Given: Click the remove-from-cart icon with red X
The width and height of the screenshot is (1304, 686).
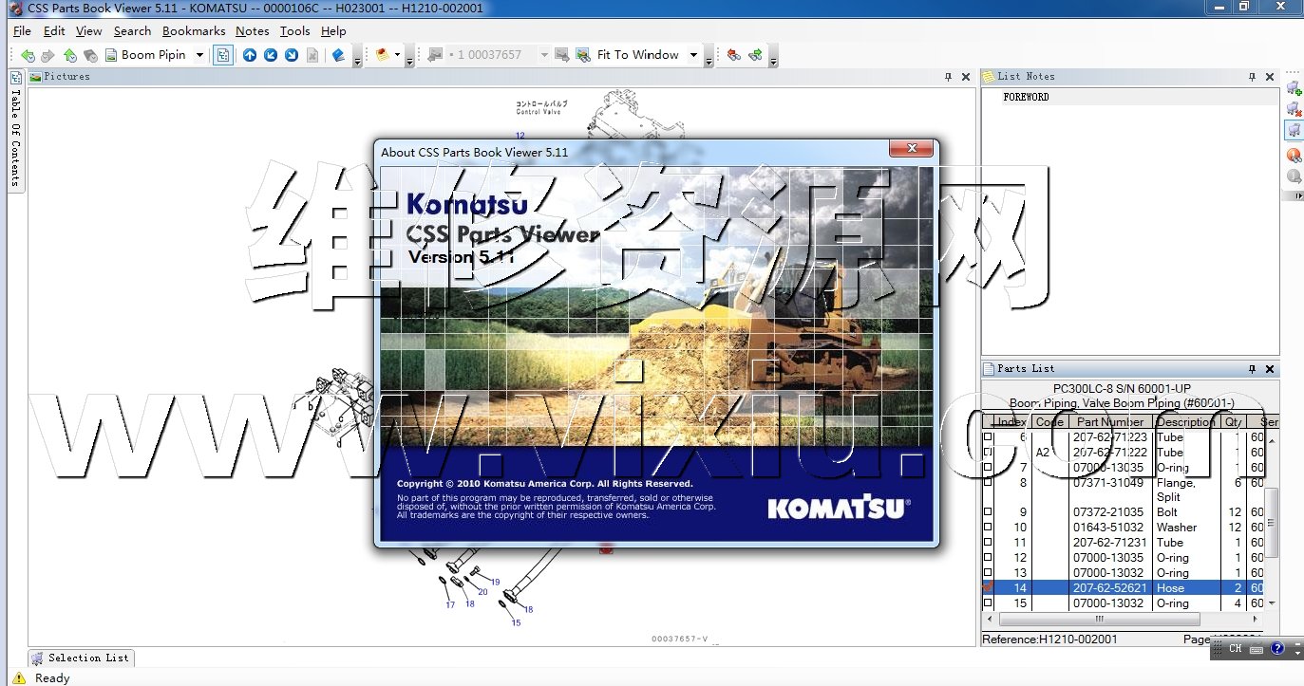Looking at the screenshot, I should point(1294,109).
